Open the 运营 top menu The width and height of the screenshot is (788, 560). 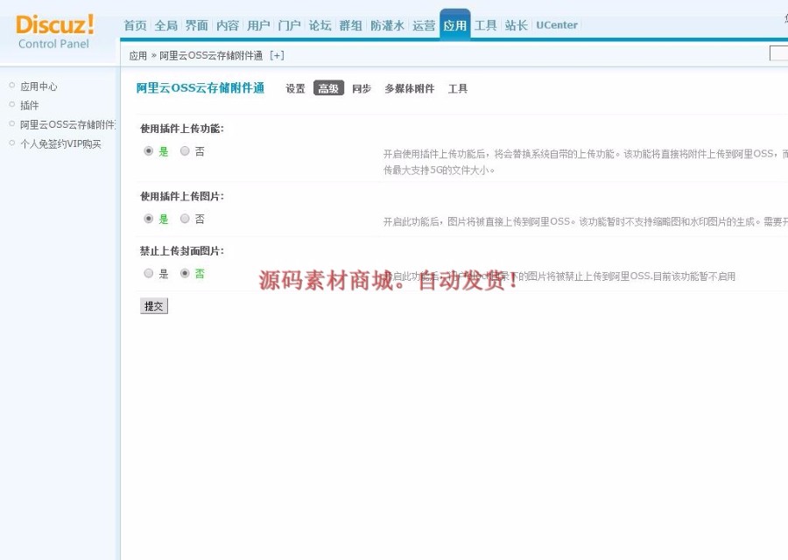pos(424,25)
